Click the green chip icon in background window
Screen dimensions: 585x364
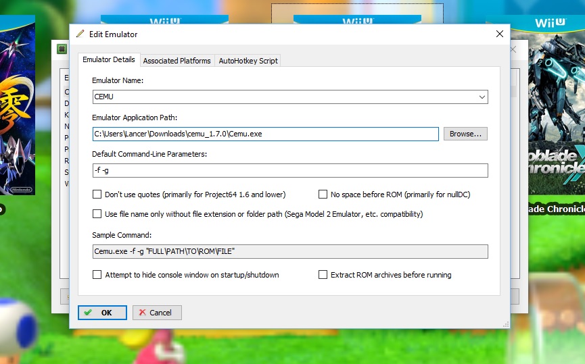click(x=62, y=49)
